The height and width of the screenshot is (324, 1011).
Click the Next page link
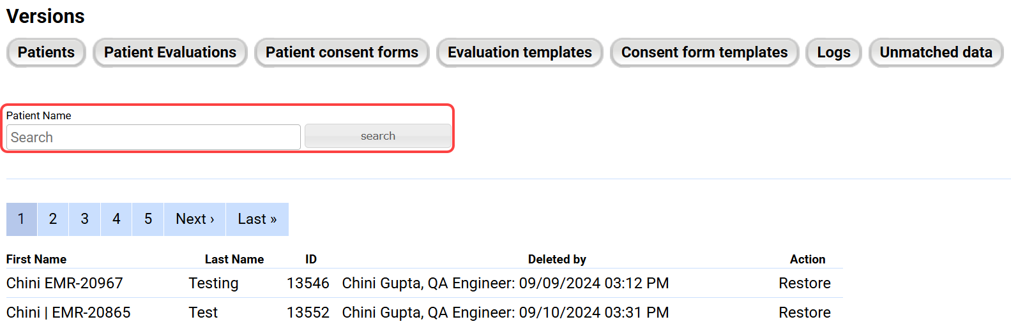[195, 219]
